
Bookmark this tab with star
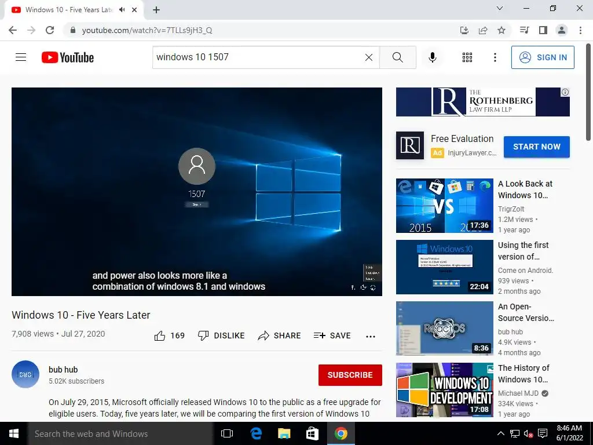pos(502,30)
